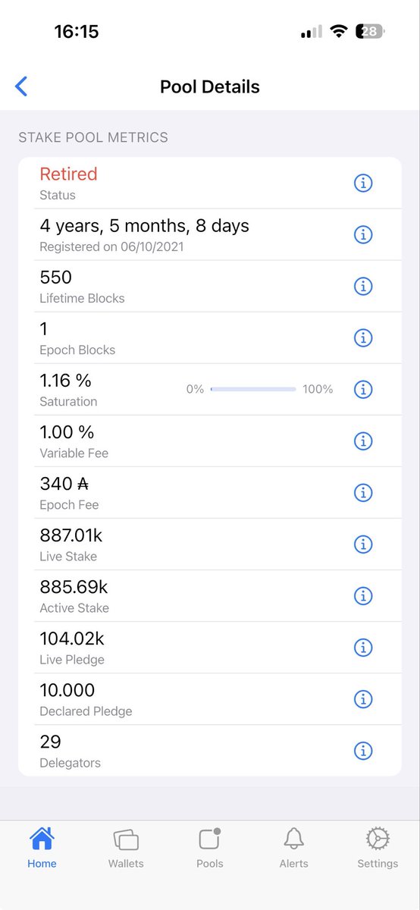Select the Home tab
Viewport: 420px width, 910px height.
[42, 848]
